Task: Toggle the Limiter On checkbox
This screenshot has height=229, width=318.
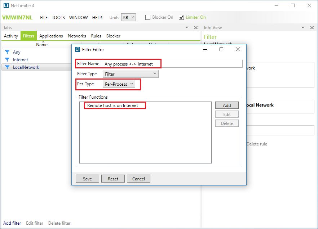Action: [x=181, y=17]
